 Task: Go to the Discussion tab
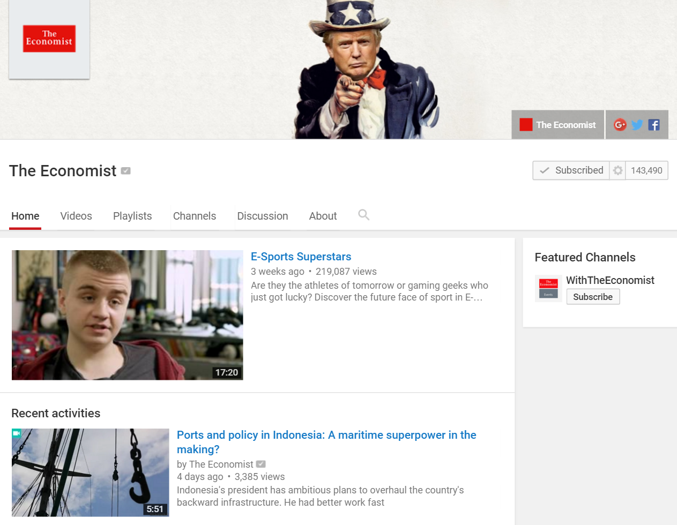pos(262,216)
